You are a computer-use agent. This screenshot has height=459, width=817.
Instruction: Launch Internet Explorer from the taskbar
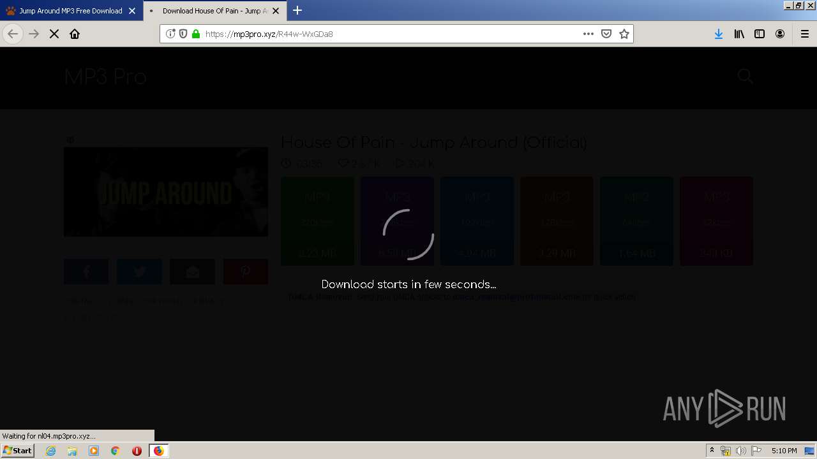click(x=51, y=451)
